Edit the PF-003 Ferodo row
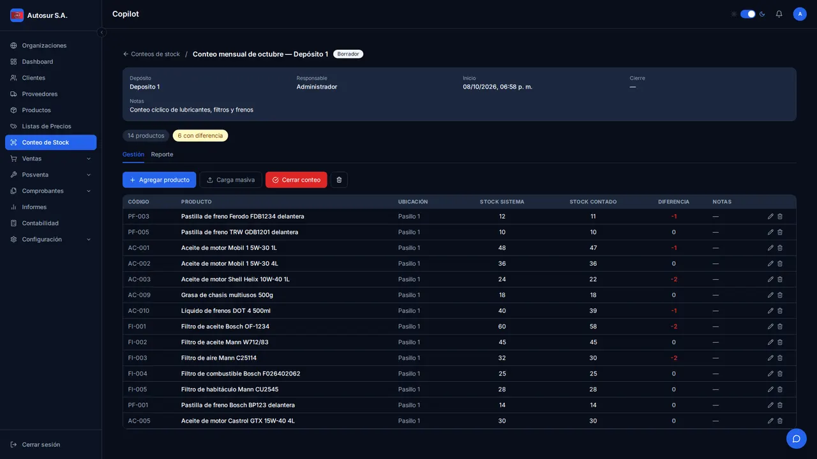This screenshot has height=459, width=817. pos(770,217)
